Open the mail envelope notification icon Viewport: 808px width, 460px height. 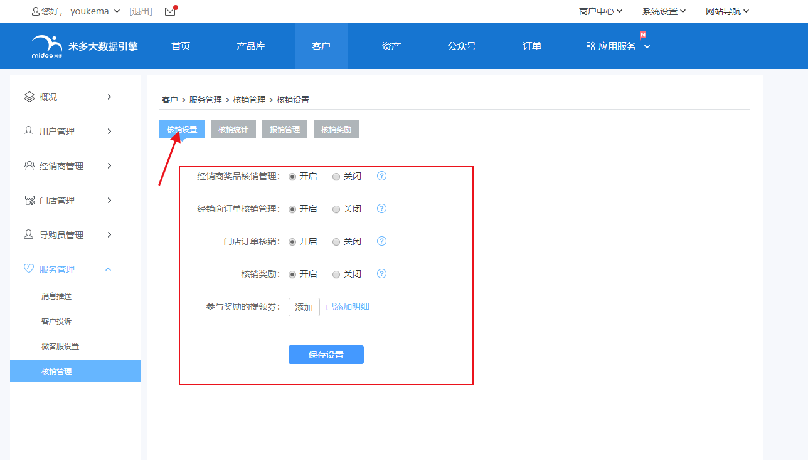170,11
